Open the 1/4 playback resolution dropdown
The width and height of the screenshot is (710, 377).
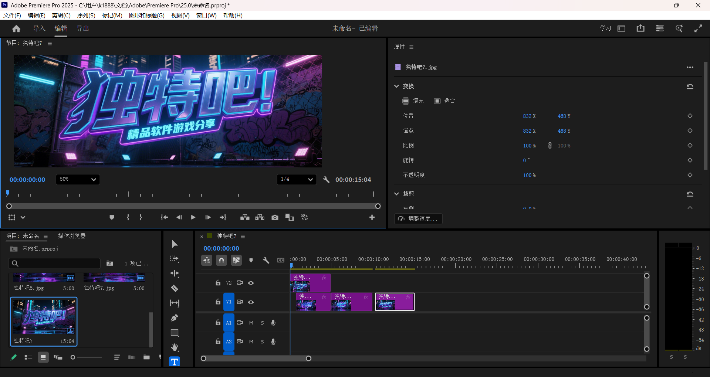pyautogui.click(x=297, y=179)
